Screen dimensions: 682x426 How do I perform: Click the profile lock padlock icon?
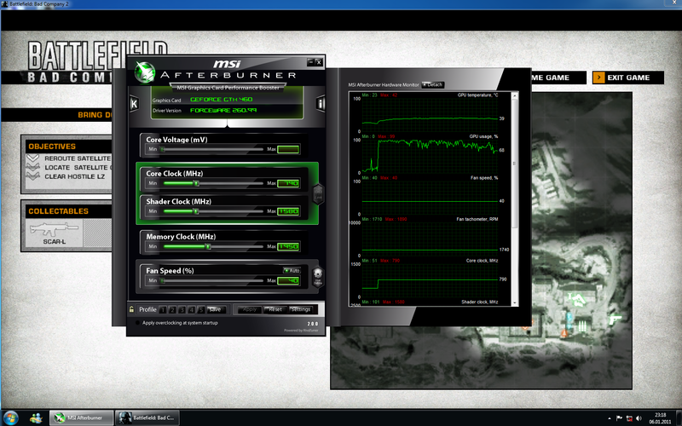(131, 309)
